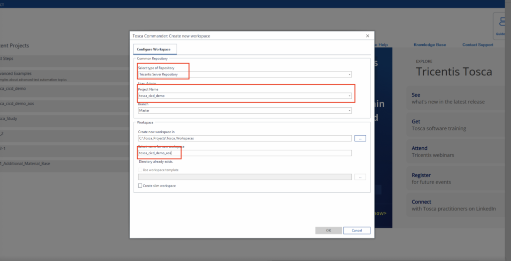Open the Knowledge Base link
511x261 pixels.
(x=430, y=44)
